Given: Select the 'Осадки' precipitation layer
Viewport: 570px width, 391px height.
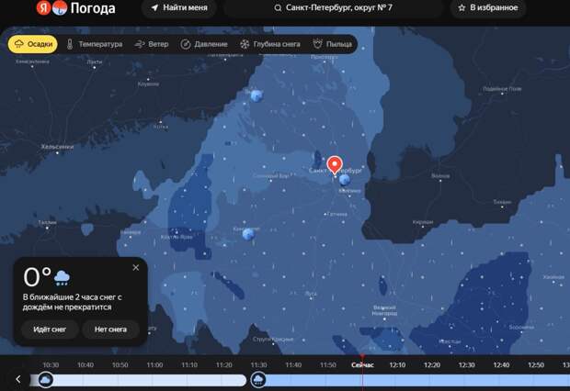Looking at the screenshot, I should (x=32, y=44).
